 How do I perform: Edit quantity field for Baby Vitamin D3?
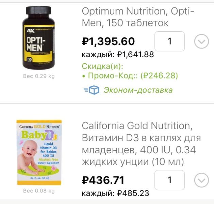[169, 180]
